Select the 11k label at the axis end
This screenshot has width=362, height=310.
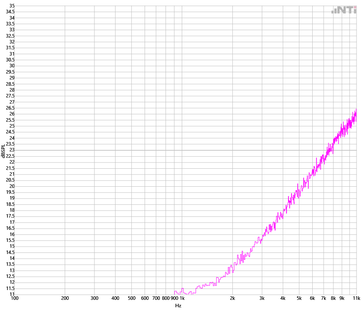pos(356,299)
